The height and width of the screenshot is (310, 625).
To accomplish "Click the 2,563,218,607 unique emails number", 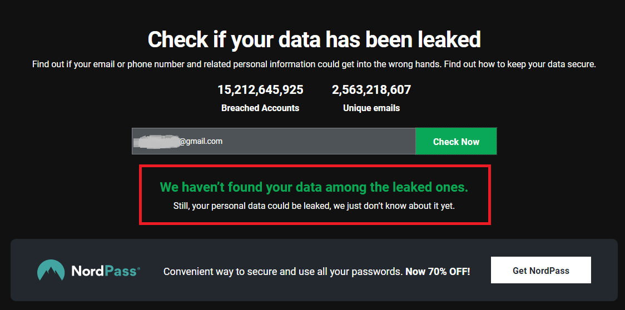I will [371, 89].
